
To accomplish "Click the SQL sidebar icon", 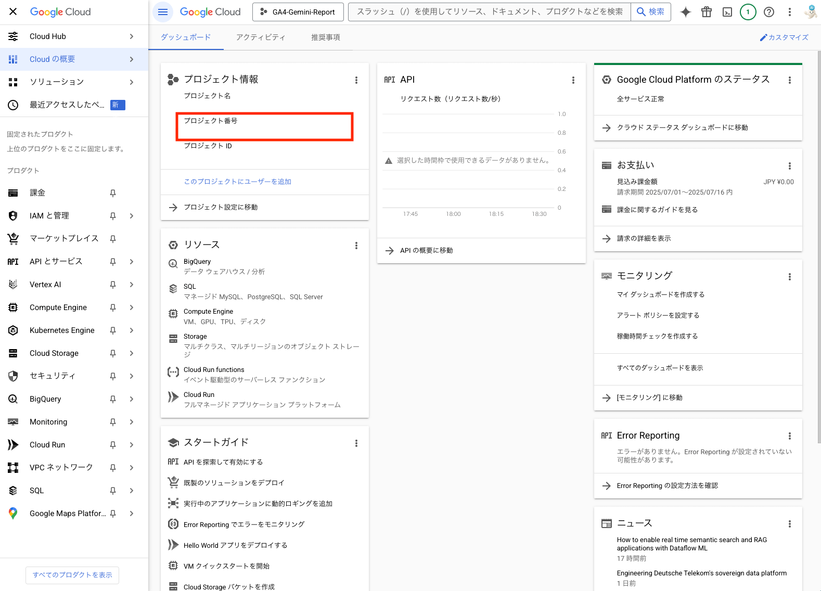I will click(x=13, y=491).
